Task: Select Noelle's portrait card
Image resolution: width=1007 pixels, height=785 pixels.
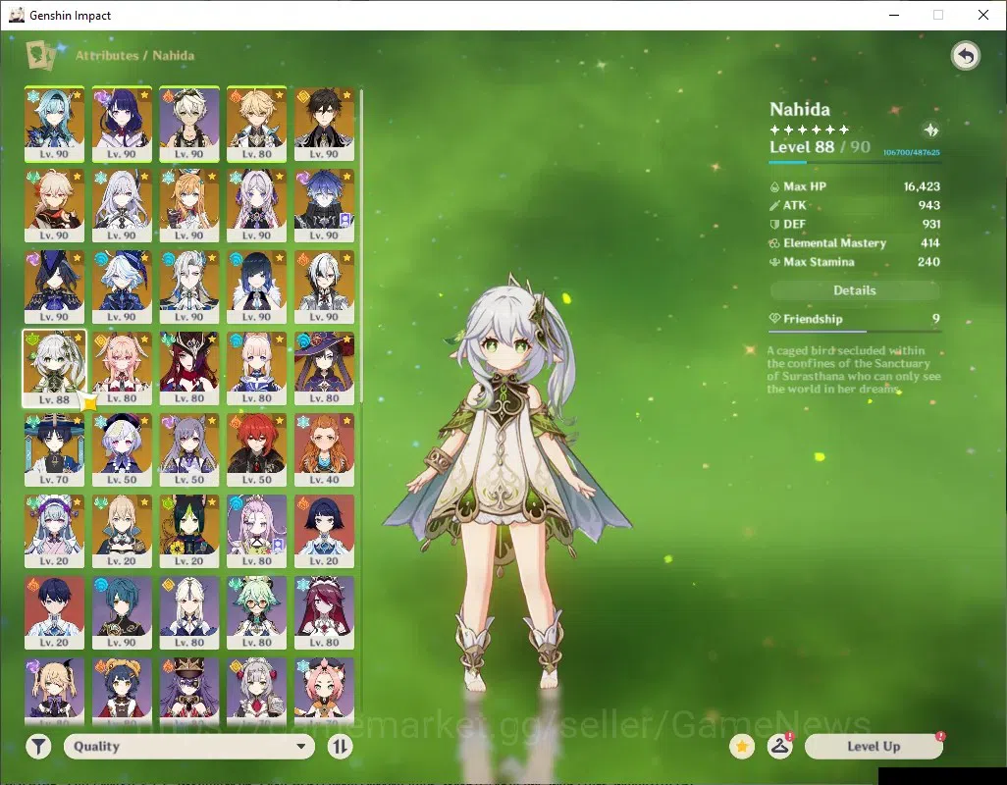Action: (x=257, y=692)
